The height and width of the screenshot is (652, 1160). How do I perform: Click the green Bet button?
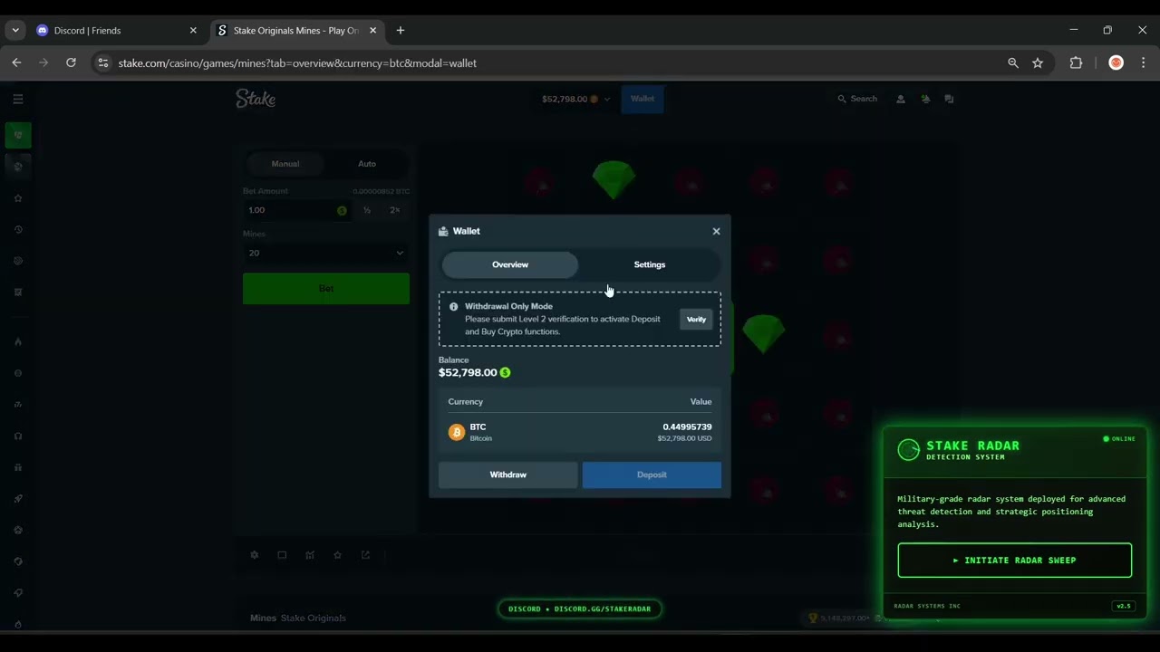click(x=326, y=289)
